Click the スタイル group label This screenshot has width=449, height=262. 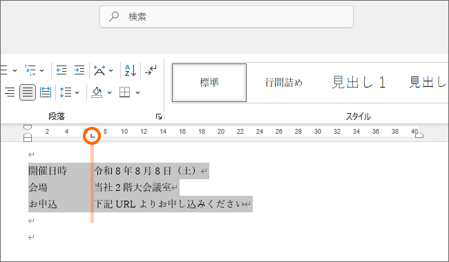[x=359, y=117]
